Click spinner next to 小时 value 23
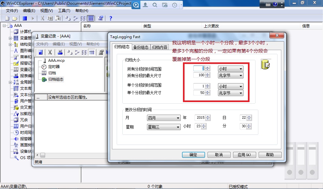The height and width of the screenshot is (189, 323). 204,126
